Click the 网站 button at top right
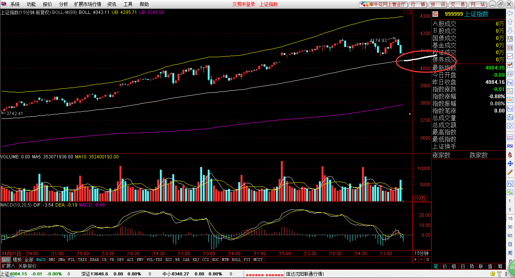This screenshot has width=515, height=278. (478, 4)
